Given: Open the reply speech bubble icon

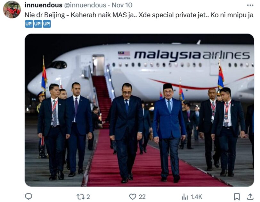Looking at the screenshot, I should (x=28, y=197).
